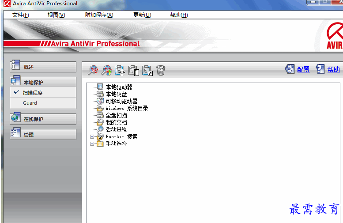Screen dimensions: 343x223
Task: Select the 本地硬盘 profile
Action: pyautogui.click(x=116, y=94)
